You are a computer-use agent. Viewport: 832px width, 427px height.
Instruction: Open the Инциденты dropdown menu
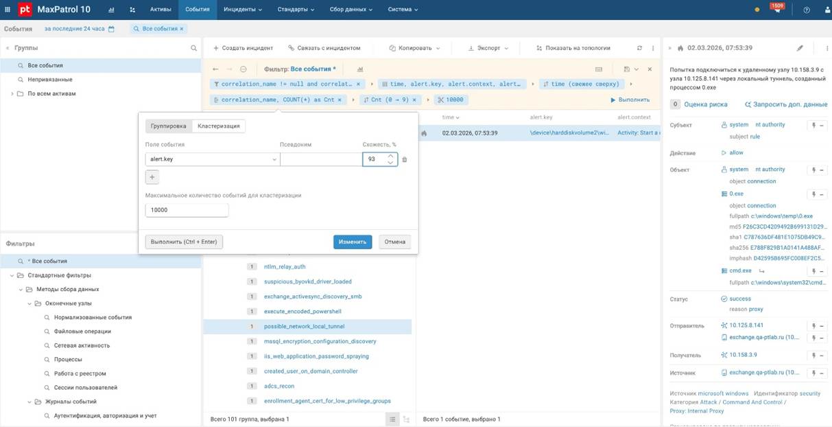pos(242,10)
